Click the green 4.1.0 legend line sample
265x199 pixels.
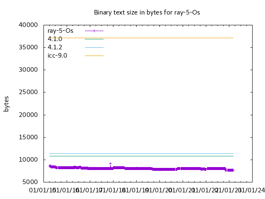click(94, 39)
